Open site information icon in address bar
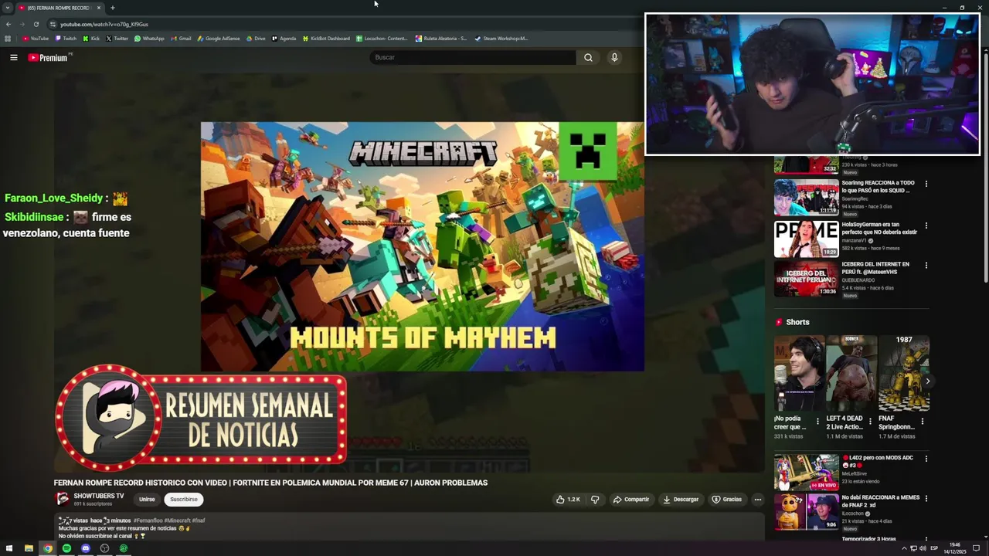989x556 pixels. 53,24
